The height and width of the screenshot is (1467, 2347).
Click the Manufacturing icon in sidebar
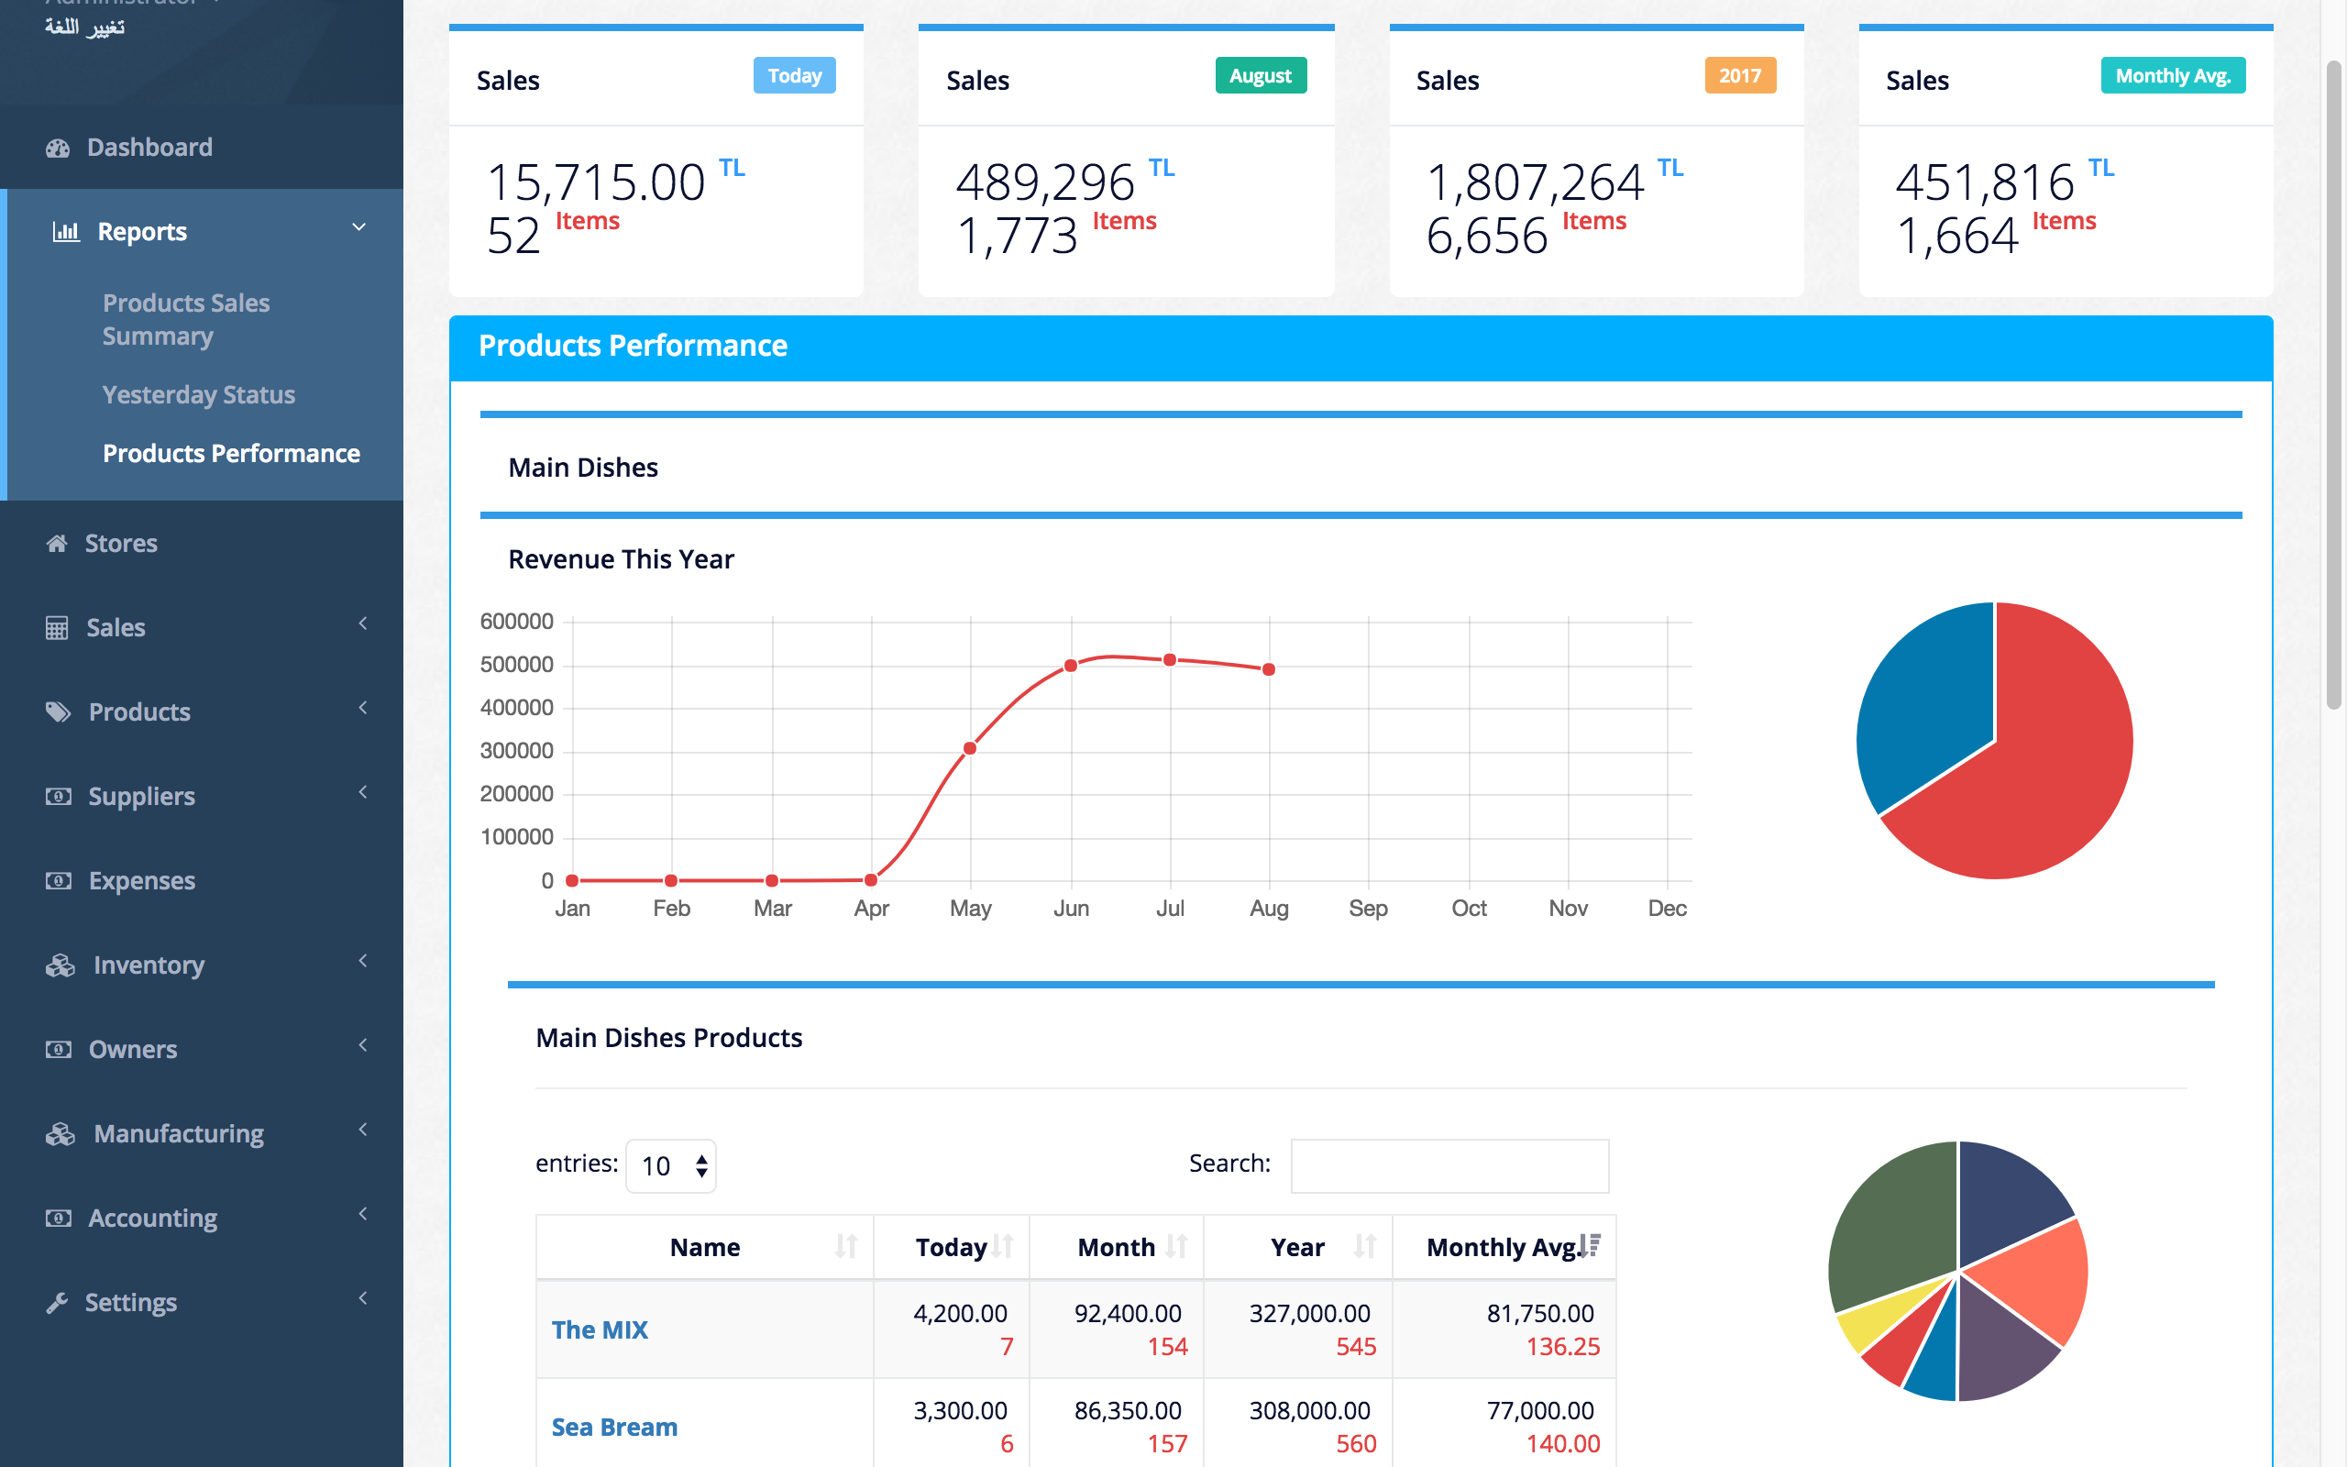pos(60,1132)
